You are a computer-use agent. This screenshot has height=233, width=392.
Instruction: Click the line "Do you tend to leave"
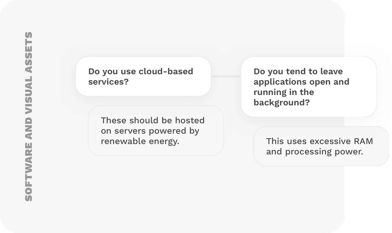[x=298, y=71]
